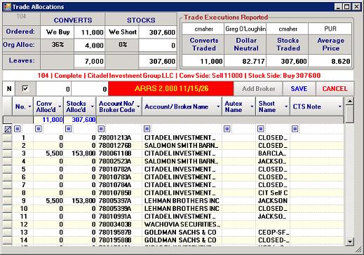Click filter icon under Autex Name column
Viewport: 364px width, 255px height.
pos(227,129)
